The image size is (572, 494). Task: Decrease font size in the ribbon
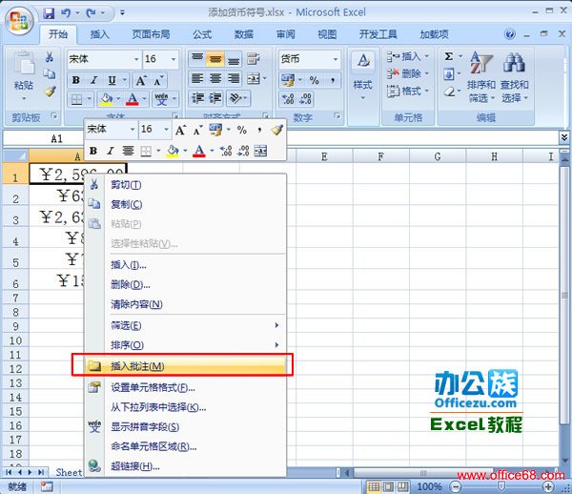pos(157,81)
